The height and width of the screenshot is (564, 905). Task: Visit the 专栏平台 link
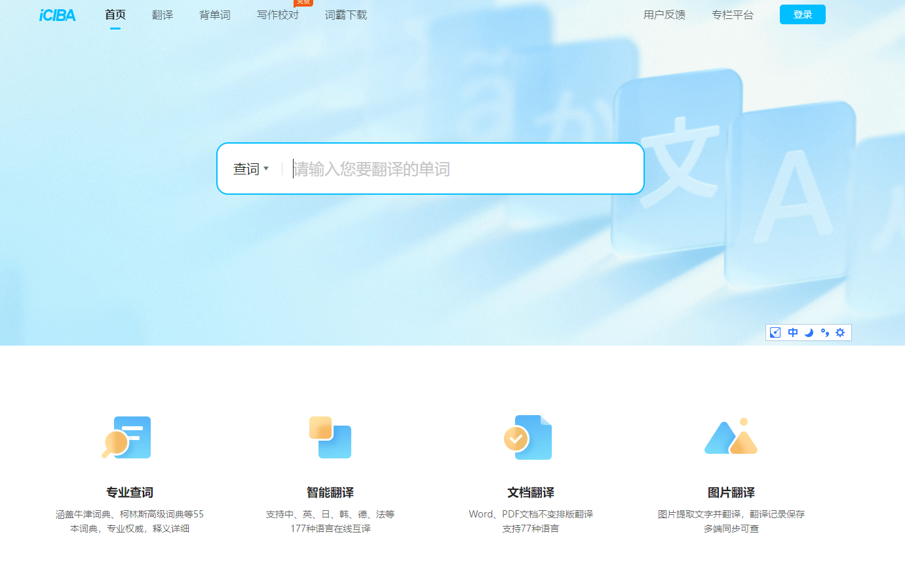733,15
